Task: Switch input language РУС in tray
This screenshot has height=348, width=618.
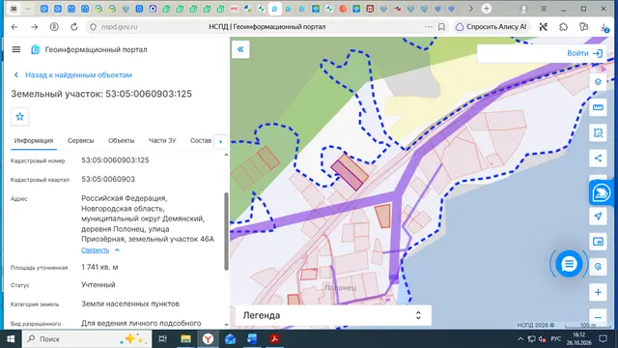Action: [x=556, y=339]
